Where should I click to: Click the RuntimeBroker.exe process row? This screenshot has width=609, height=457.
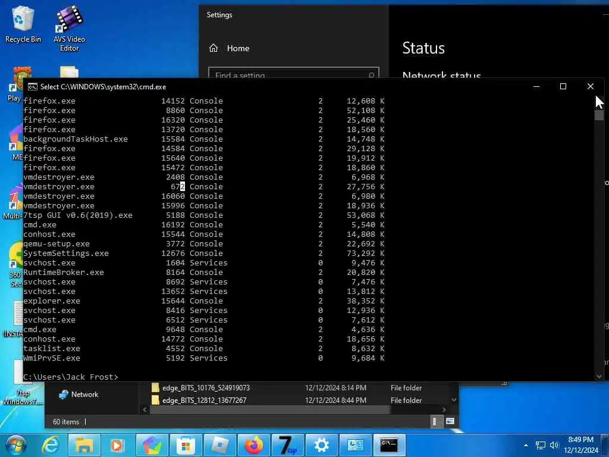tap(203, 273)
